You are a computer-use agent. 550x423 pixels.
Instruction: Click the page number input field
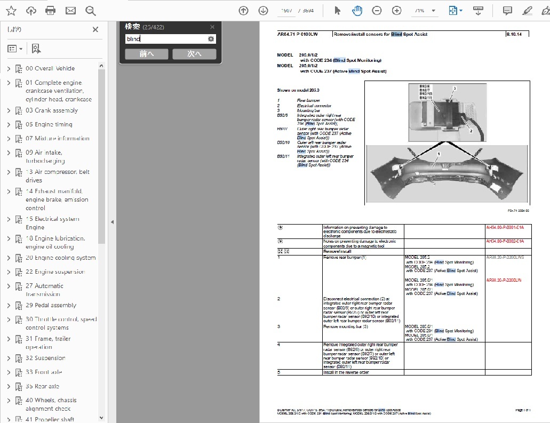click(286, 11)
